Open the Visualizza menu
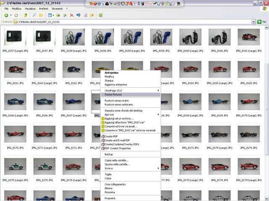Screen dimensions: 269x201 [30, 8]
